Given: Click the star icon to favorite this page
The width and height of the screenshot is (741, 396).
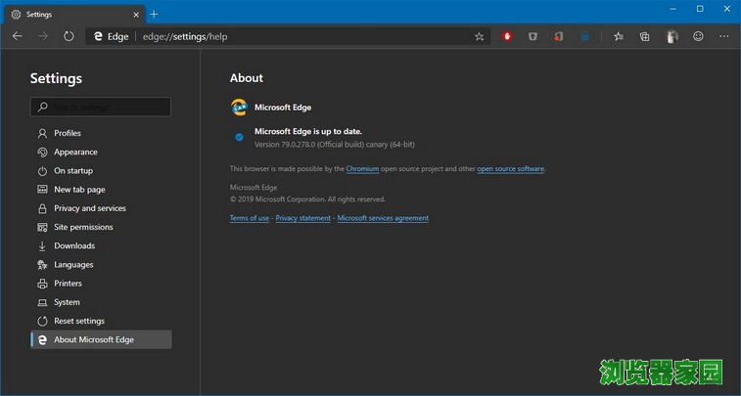Looking at the screenshot, I should [x=479, y=36].
